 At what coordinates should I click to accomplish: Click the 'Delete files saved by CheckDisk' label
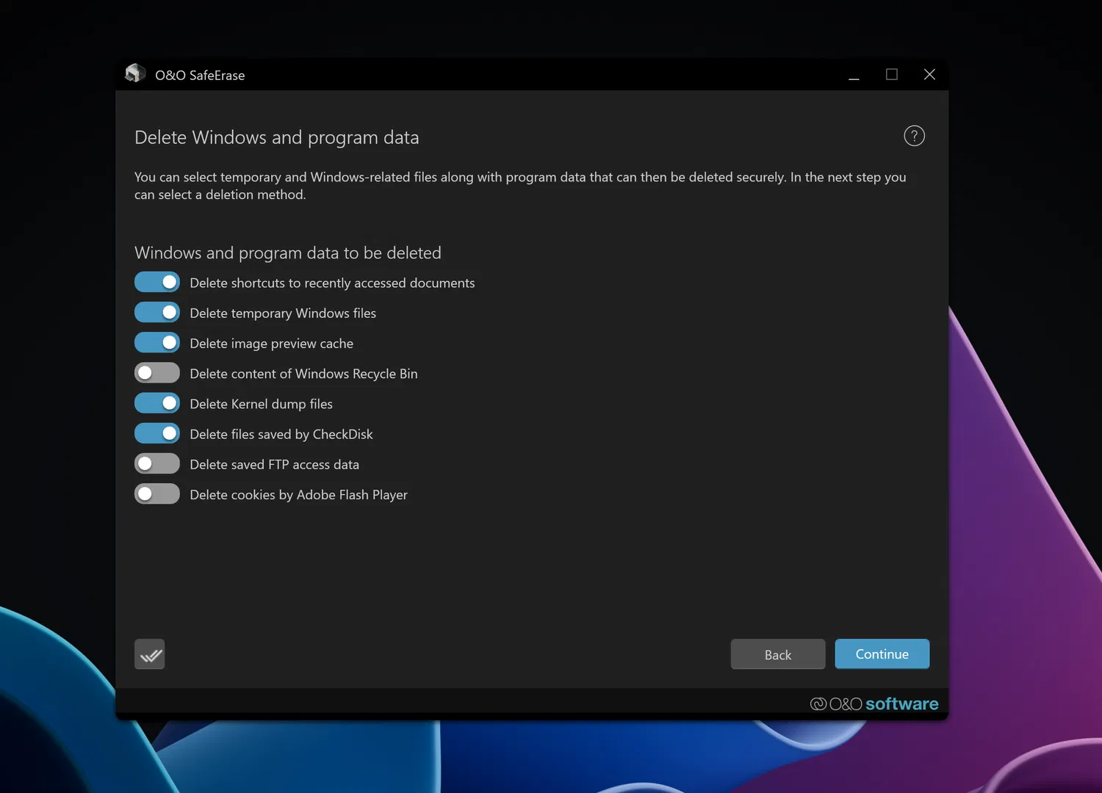pyautogui.click(x=281, y=434)
